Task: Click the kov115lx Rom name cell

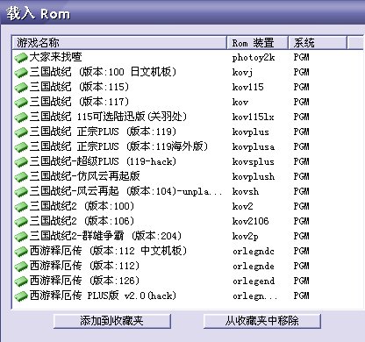Action: tap(254, 118)
